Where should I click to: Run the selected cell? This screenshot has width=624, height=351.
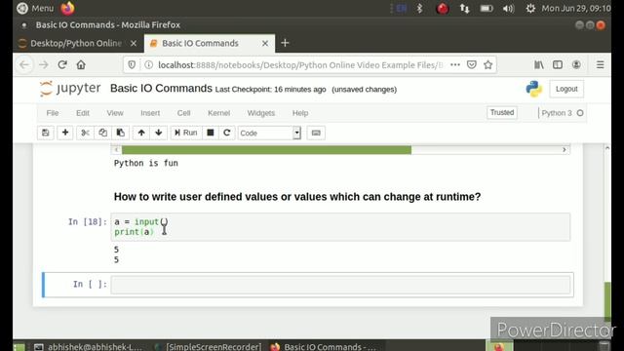(x=186, y=133)
